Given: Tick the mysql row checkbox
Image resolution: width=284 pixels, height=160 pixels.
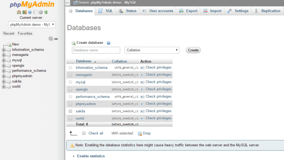Looking at the screenshot, I should point(71,82).
